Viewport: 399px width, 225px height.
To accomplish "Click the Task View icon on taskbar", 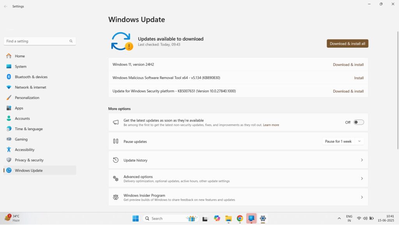I will pos(205,218).
